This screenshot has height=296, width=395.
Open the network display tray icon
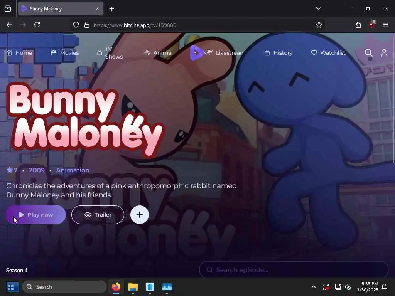point(338,287)
